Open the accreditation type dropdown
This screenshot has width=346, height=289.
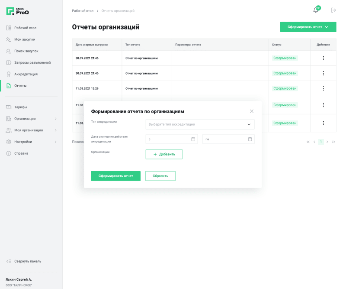click(x=200, y=124)
